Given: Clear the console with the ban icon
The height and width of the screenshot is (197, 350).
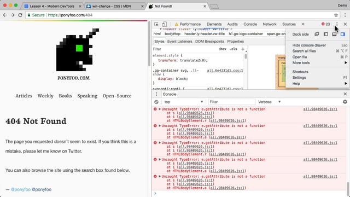Looking at the screenshot, I should click(x=156, y=102).
